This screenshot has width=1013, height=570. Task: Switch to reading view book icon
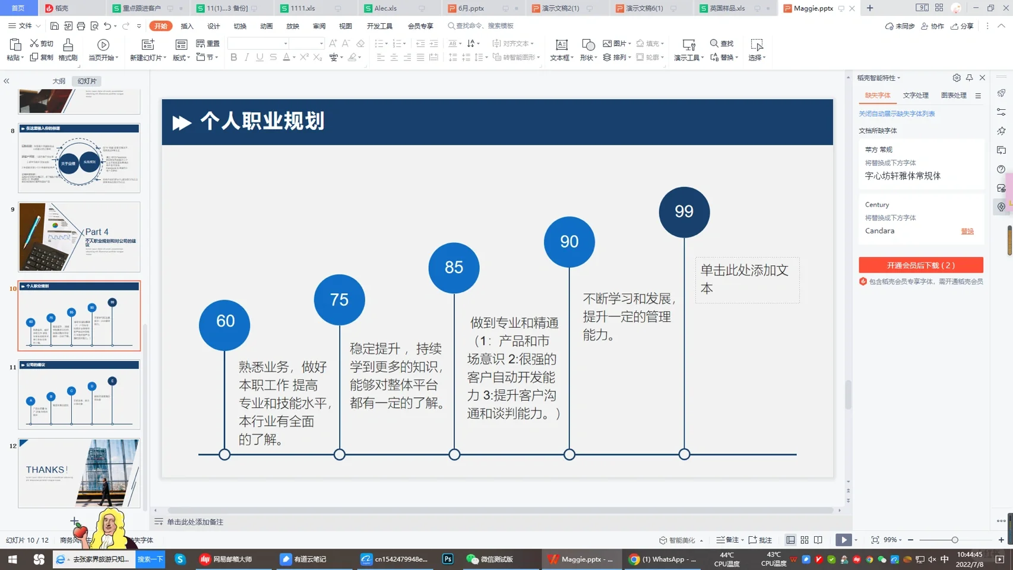[818, 540]
